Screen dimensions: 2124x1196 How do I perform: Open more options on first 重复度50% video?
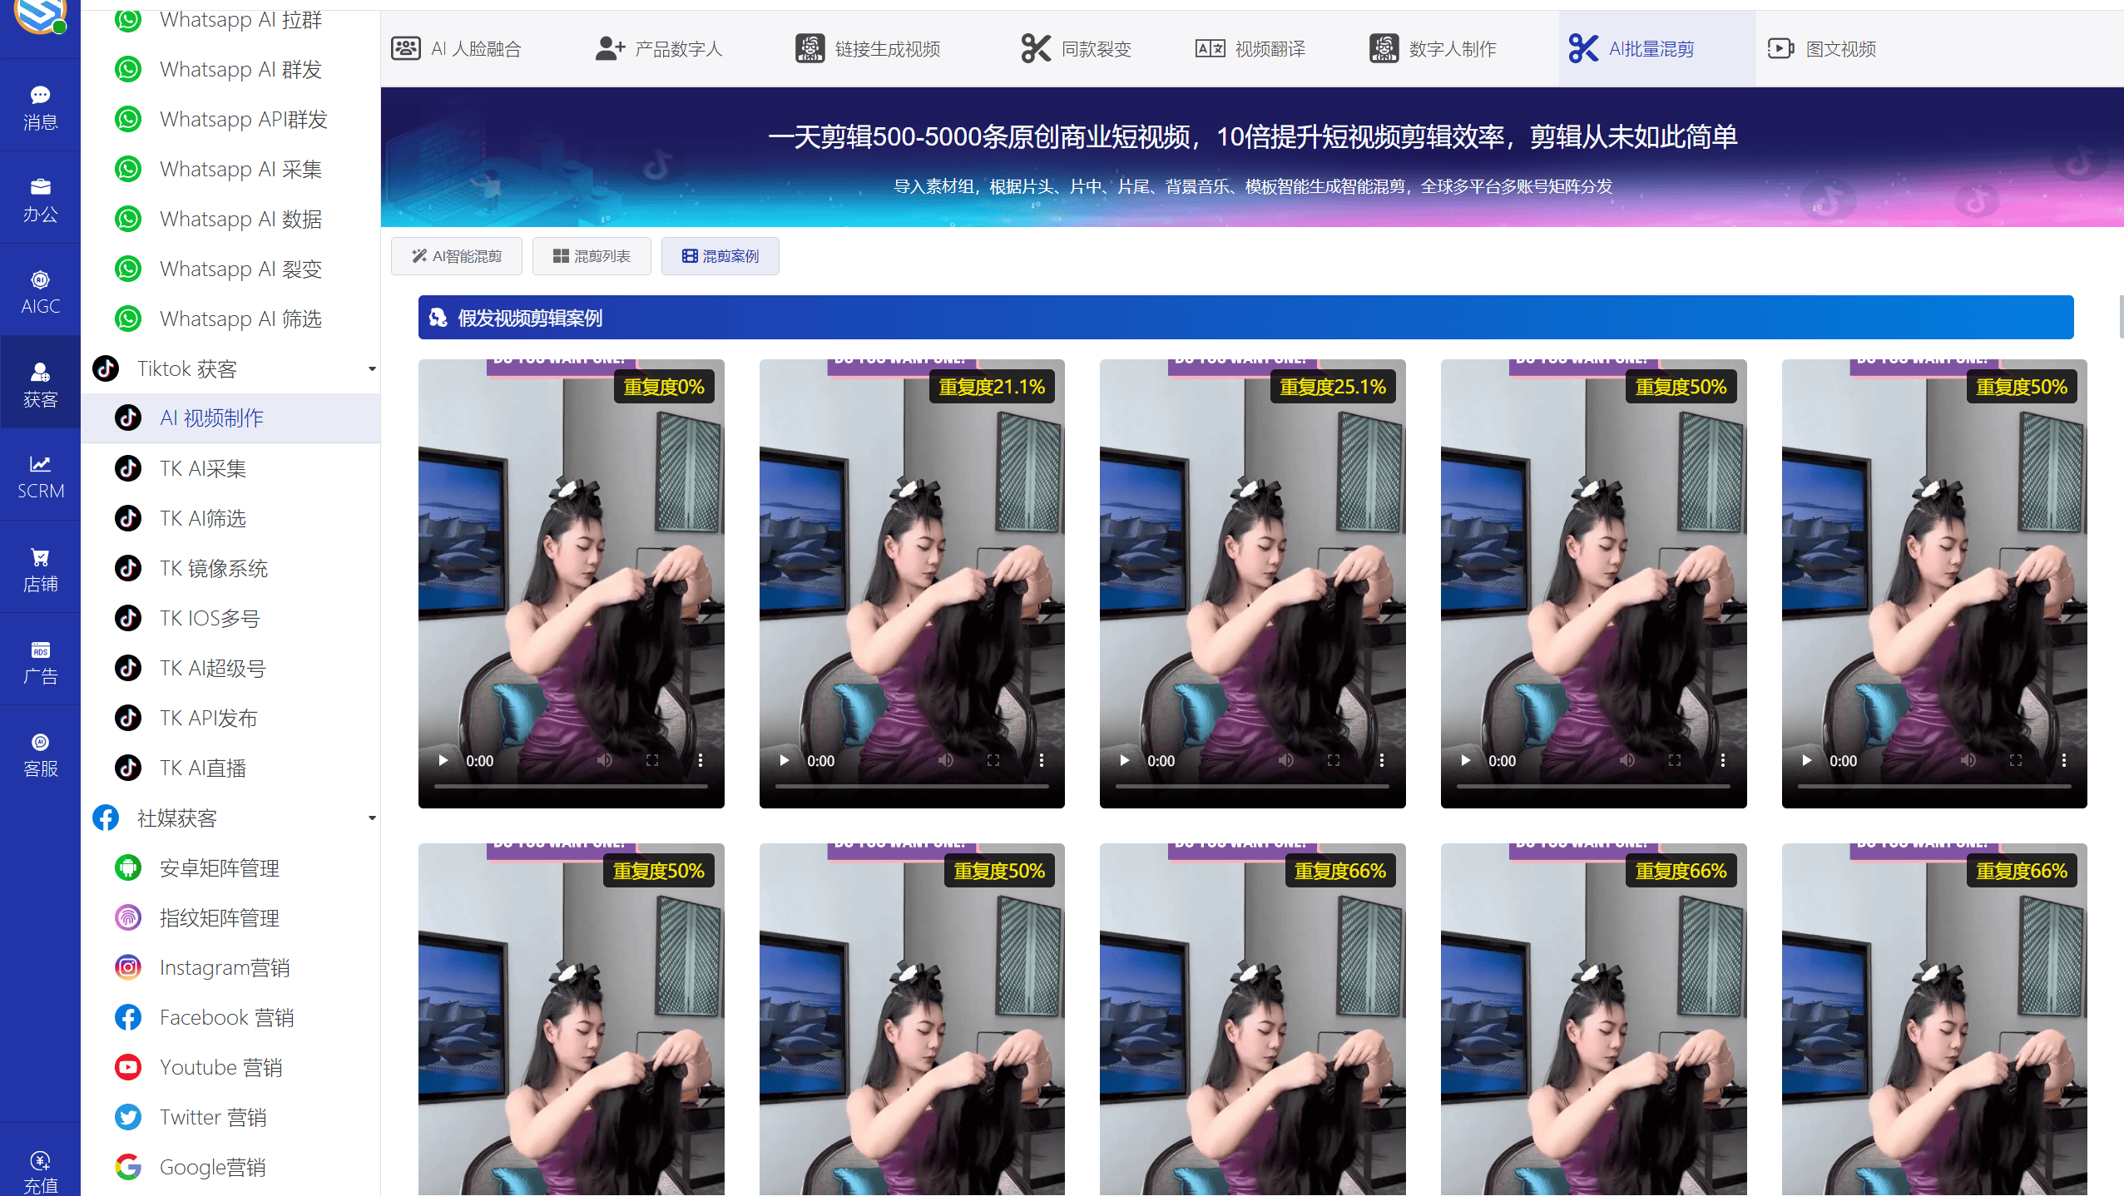click(x=1722, y=760)
